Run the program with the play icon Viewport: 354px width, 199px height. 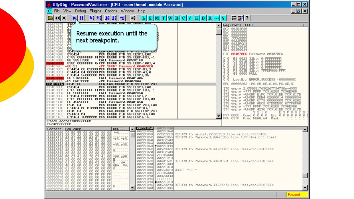[75, 18]
